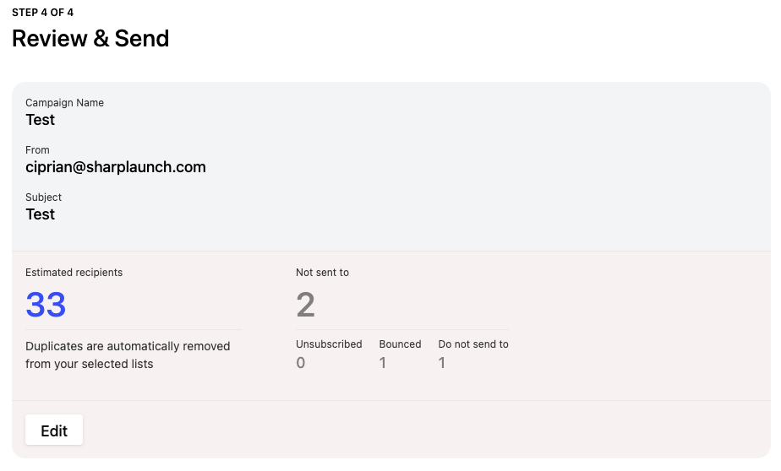The width and height of the screenshot is (781, 471).
Task: Click the 'Unsubscribed' label
Action: click(x=329, y=344)
